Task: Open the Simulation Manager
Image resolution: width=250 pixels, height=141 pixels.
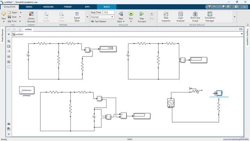Action: [210, 17]
